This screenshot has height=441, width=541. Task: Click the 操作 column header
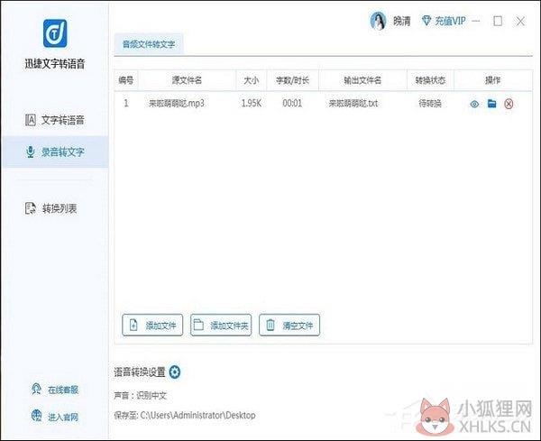point(492,80)
